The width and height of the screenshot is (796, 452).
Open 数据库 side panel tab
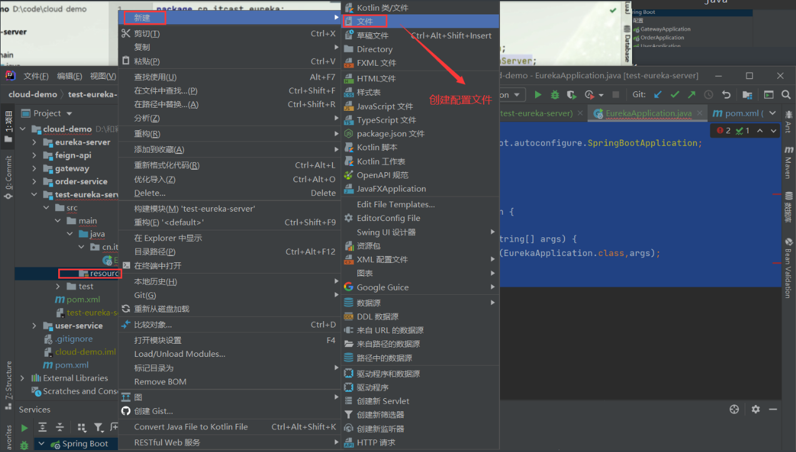pyautogui.click(x=788, y=208)
